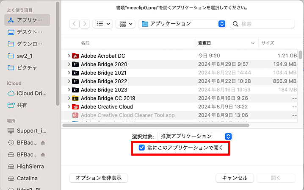Open the list view options dropdown
The width and height of the screenshot is (304, 190).
point(103,24)
